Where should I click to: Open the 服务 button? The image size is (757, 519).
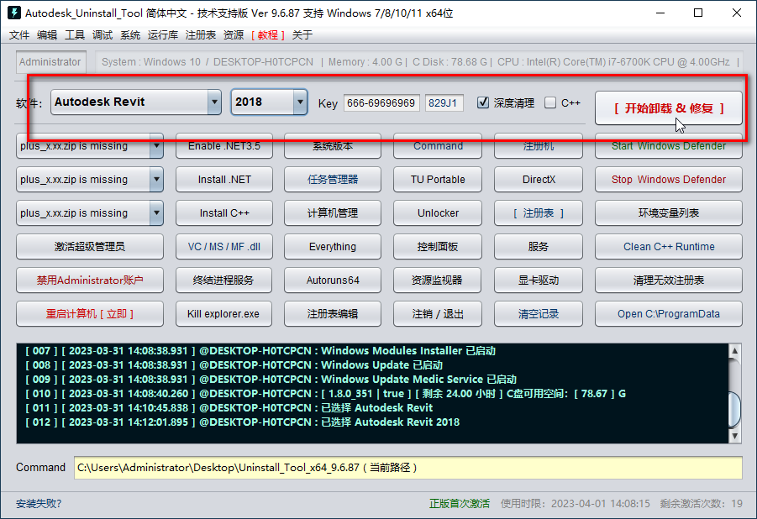click(x=539, y=246)
